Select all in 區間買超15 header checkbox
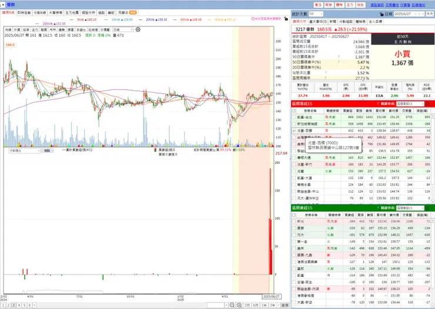Image resolution: width=435 pixels, height=309 pixels. point(294,110)
